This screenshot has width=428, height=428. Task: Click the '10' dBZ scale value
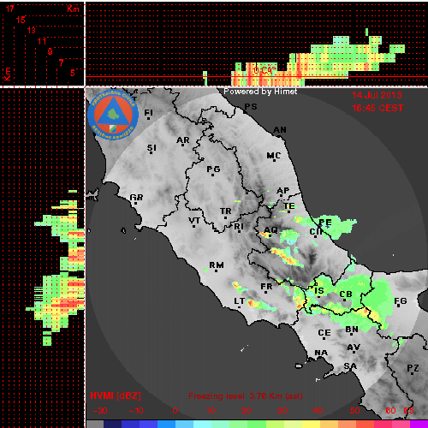click(x=211, y=411)
